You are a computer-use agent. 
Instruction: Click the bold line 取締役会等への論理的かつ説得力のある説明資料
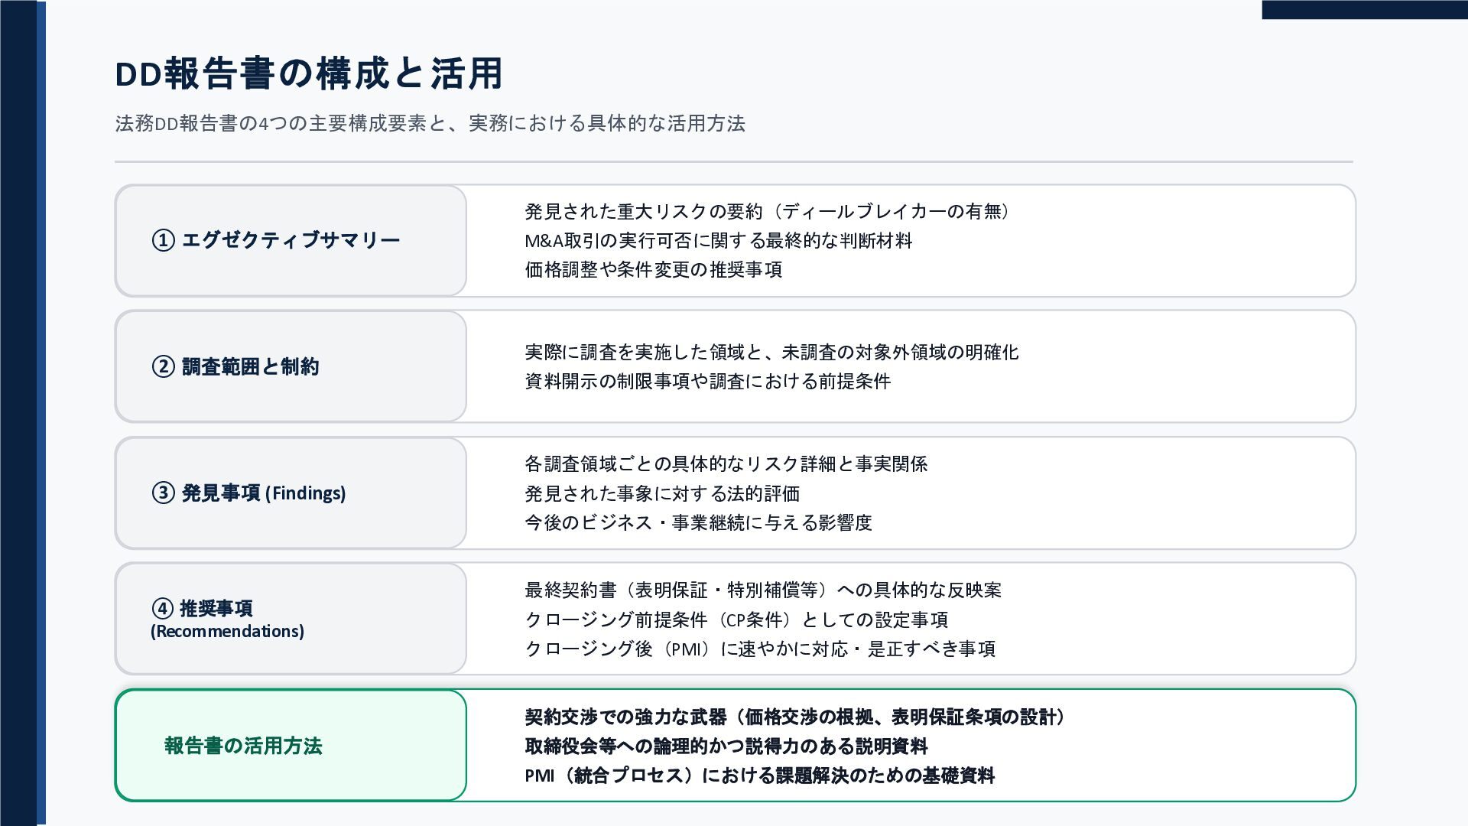click(x=726, y=746)
